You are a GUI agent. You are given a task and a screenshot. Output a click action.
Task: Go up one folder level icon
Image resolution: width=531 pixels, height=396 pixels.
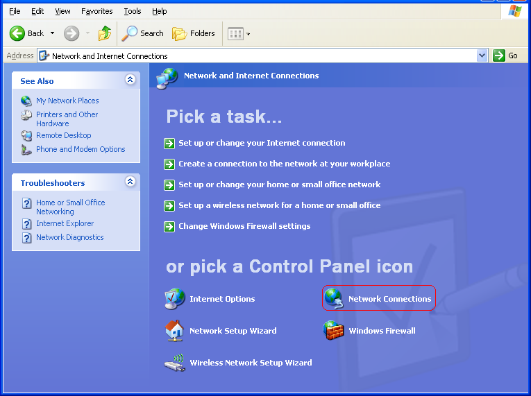105,33
